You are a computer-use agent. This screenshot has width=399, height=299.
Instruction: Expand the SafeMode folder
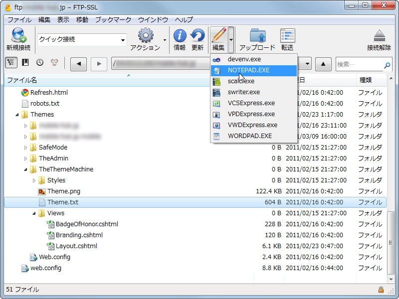tap(25, 148)
